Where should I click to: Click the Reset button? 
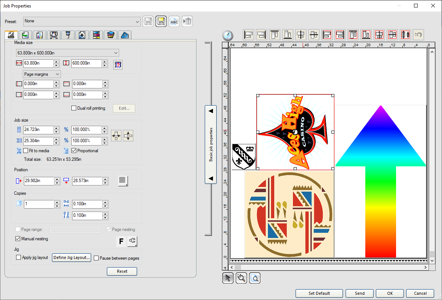(x=122, y=271)
